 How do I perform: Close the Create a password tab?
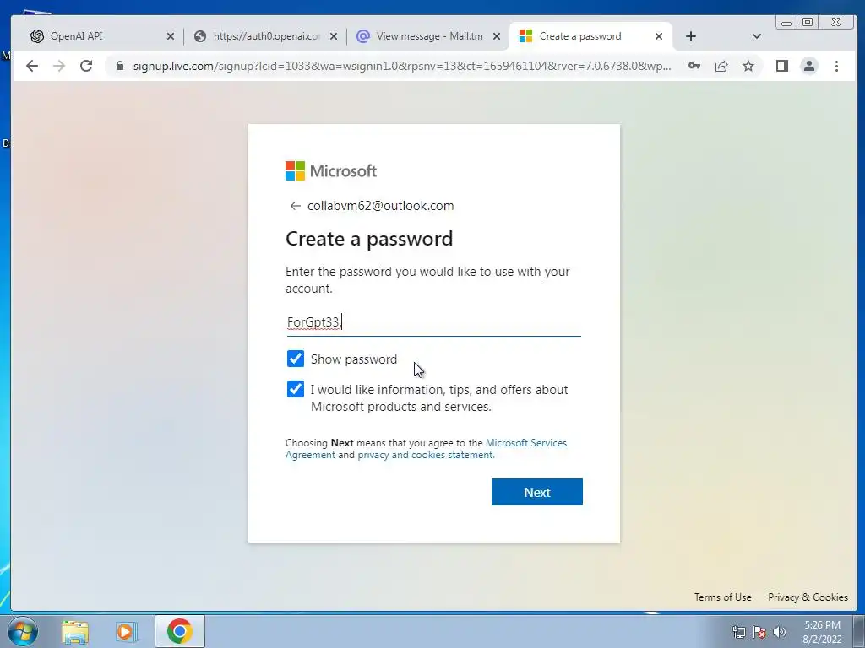coord(659,36)
